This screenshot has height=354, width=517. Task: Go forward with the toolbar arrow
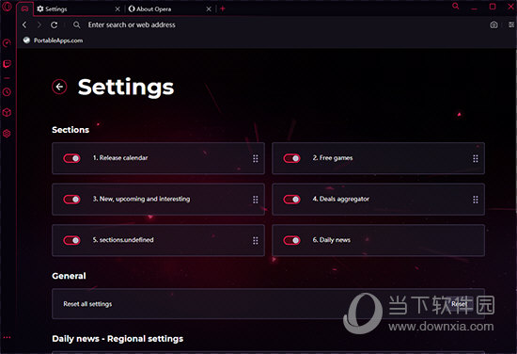click(x=39, y=24)
